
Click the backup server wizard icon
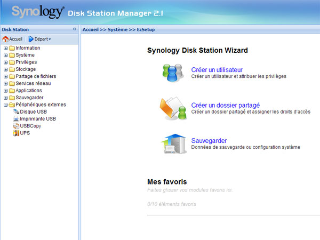pyautogui.click(x=174, y=144)
